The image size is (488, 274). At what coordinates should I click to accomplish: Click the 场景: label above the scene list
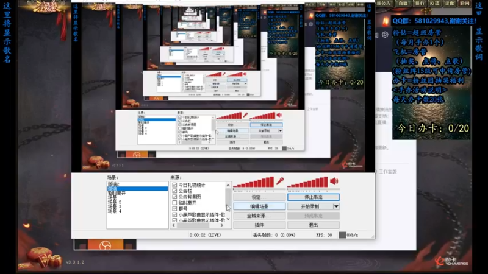point(113,177)
